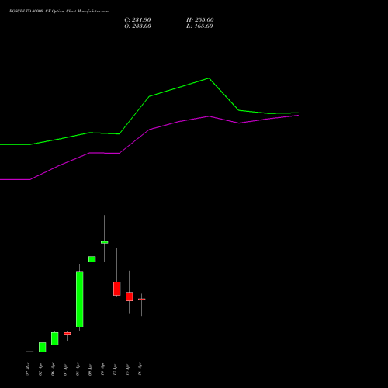Select the flat green candle on 27 Mar
Screen dimensions: 388x388
(x=30, y=352)
